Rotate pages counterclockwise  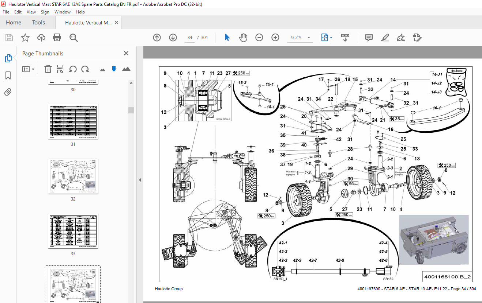73,69
